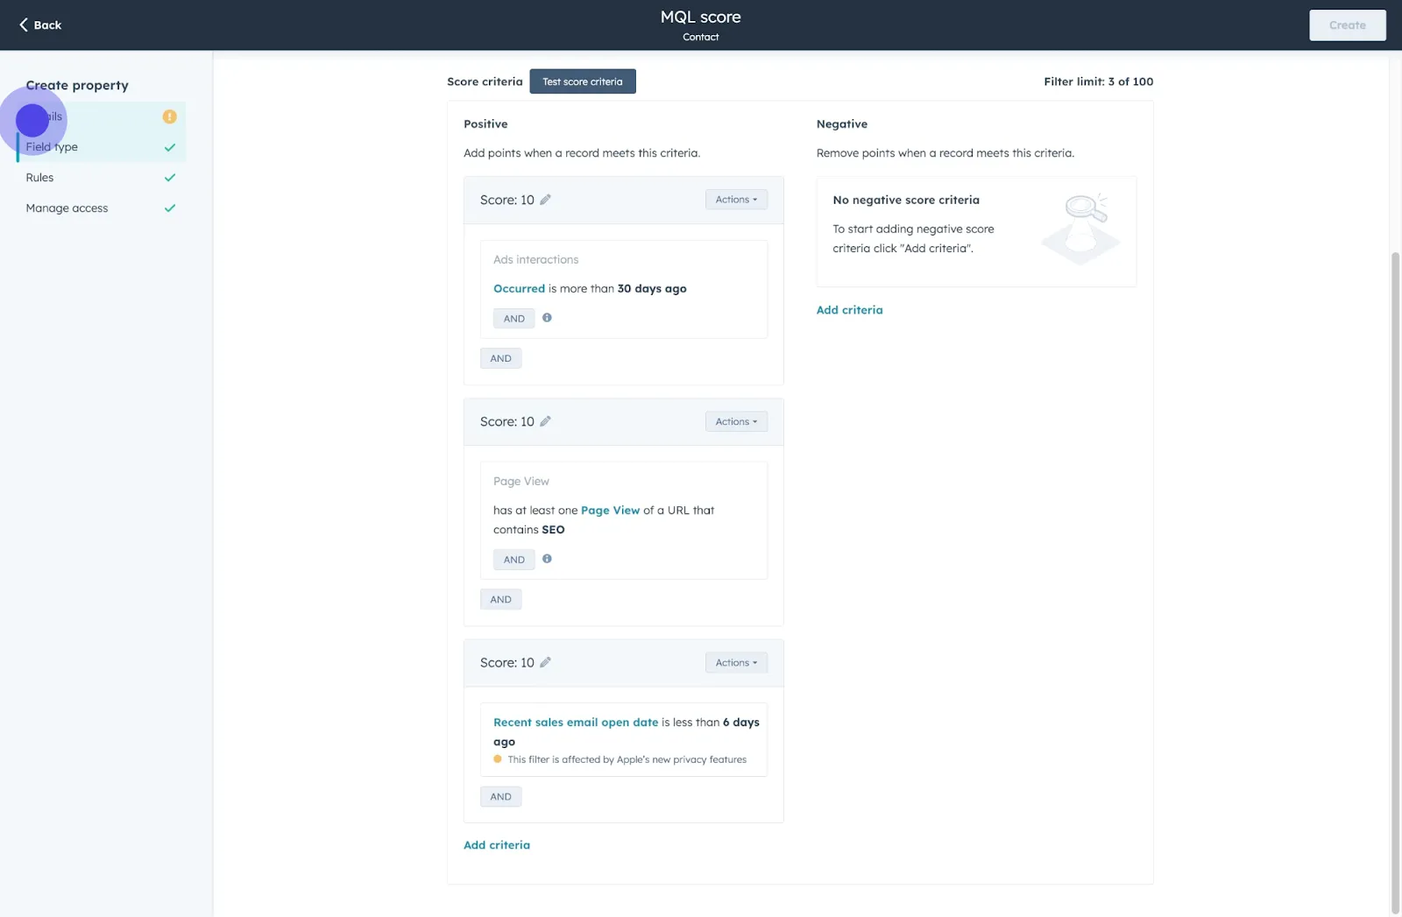
Task: Open Actions dropdown for Ads interactions group
Action: 736,200
